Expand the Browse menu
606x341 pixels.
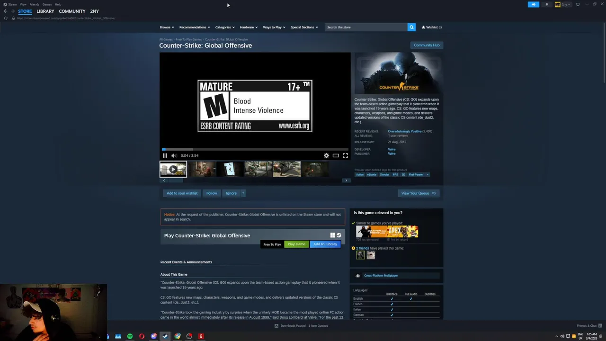click(x=167, y=27)
